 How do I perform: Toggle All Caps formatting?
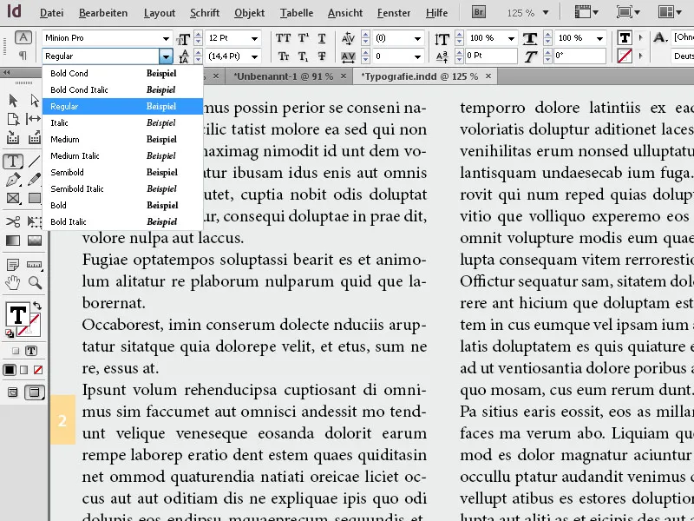(x=284, y=38)
